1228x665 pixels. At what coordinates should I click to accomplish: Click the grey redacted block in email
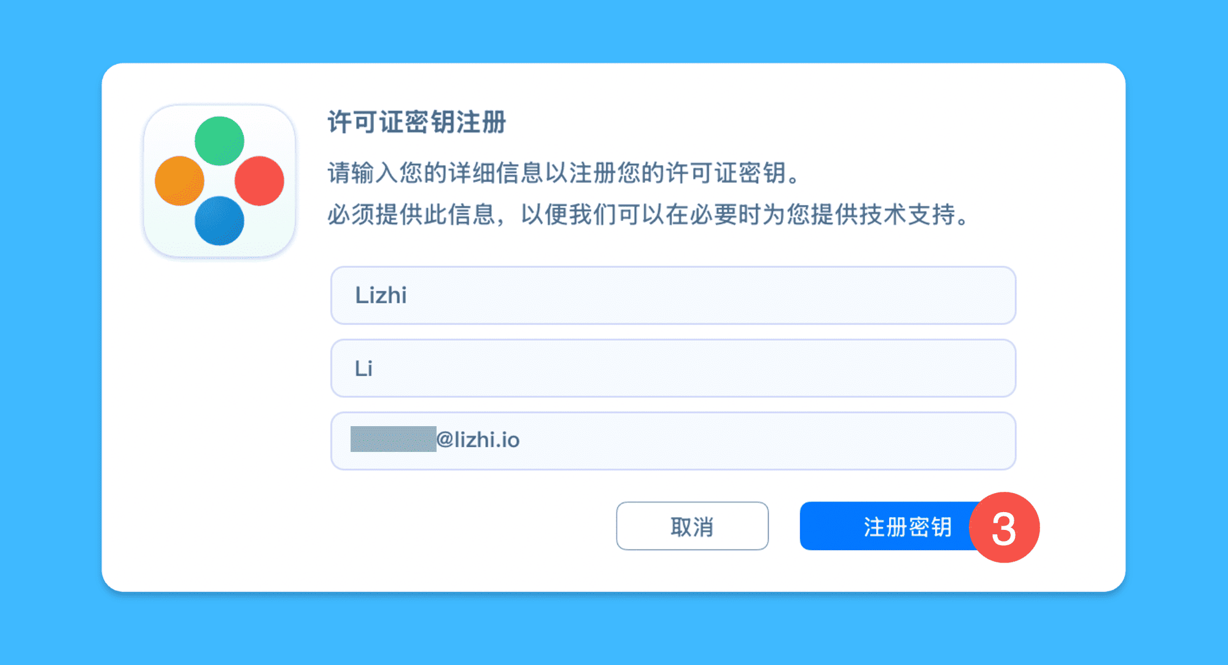pos(393,439)
